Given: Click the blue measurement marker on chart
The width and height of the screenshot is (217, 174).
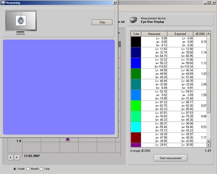Looking at the screenshot, I should pyautogui.click(x=68, y=139).
